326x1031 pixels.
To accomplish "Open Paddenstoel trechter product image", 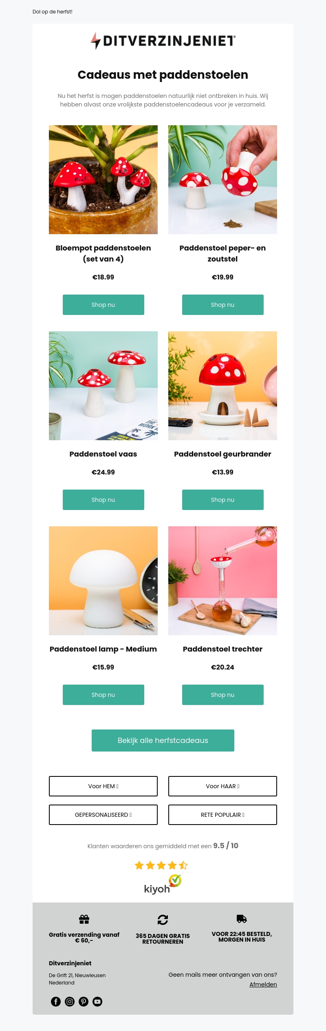I will [223, 581].
